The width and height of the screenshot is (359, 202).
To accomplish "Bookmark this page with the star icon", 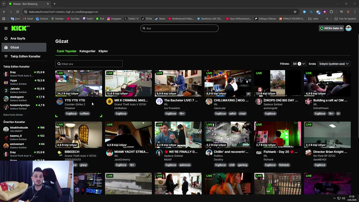I will click(x=295, y=12).
